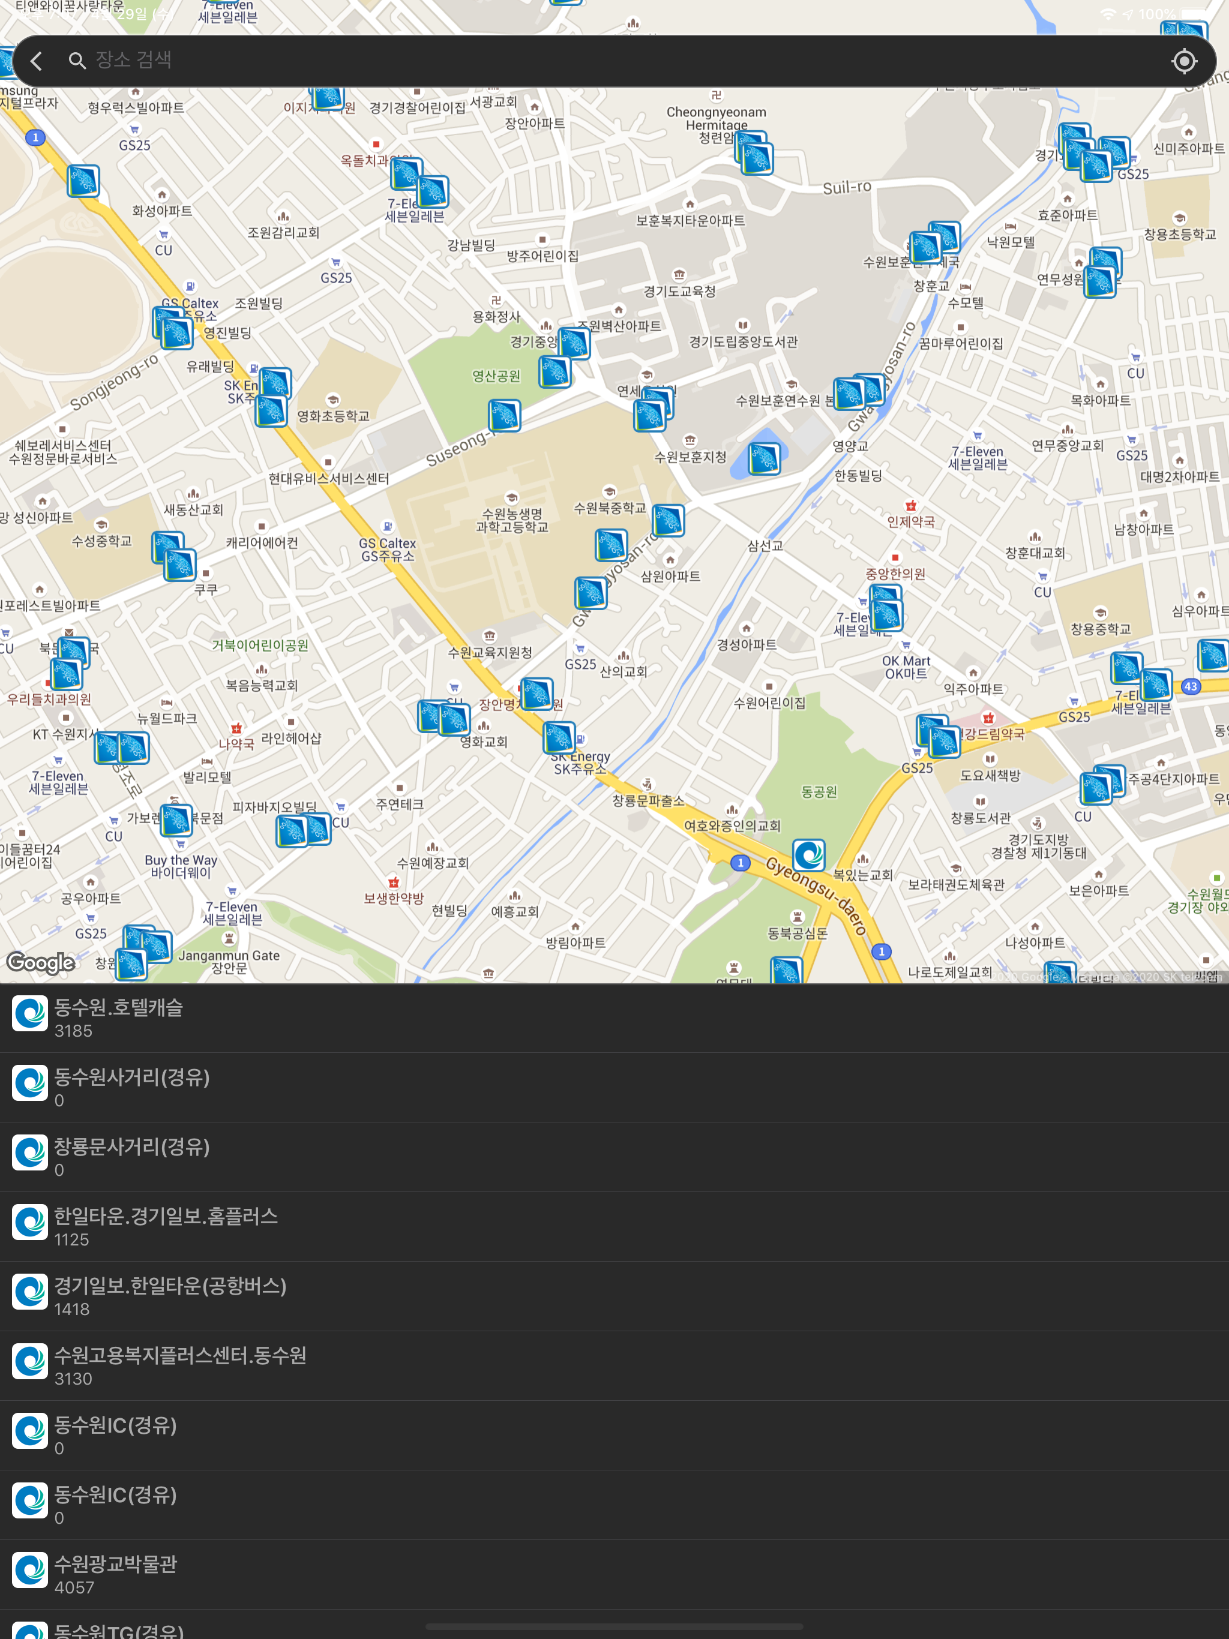
Task: Open the 동수원사거리(경유) stop row
Action: (x=614, y=1088)
